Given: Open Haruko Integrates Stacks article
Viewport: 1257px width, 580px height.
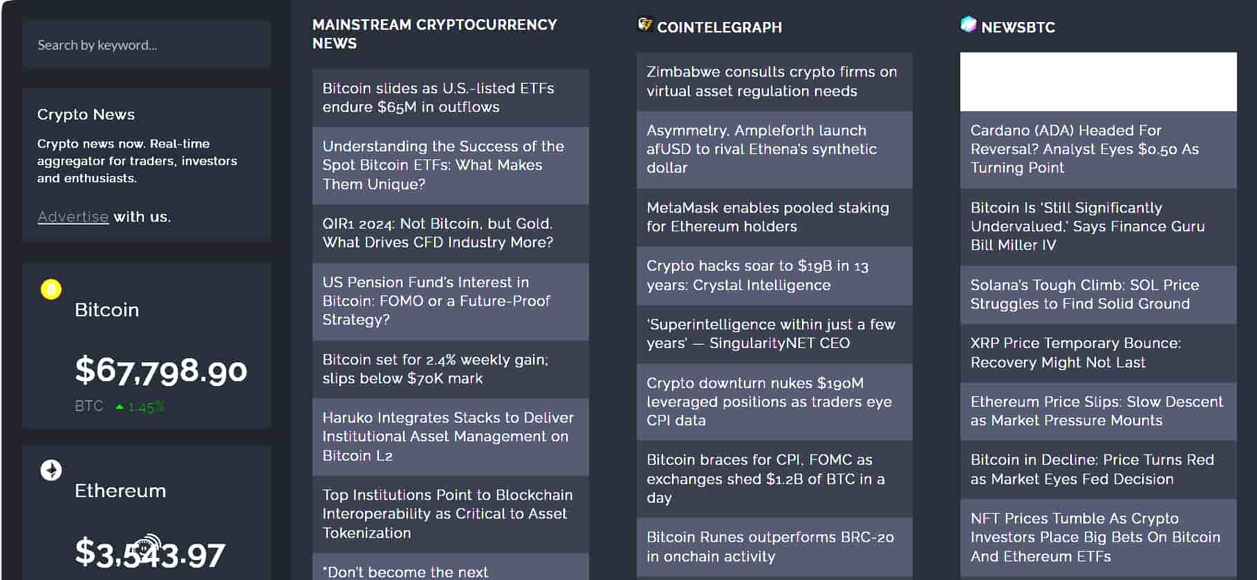Looking at the screenshot, I should tap(451, 436).
